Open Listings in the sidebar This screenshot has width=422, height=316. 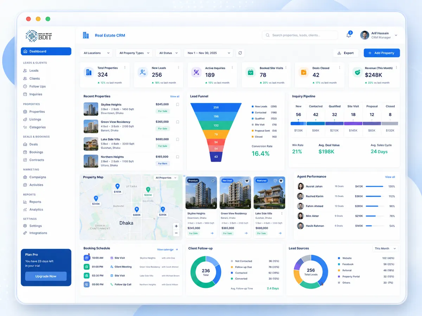(35, 119)
